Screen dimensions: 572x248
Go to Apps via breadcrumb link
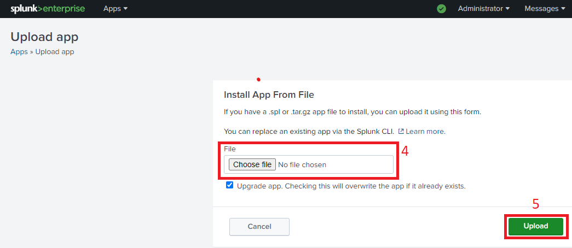coord(19,52)
